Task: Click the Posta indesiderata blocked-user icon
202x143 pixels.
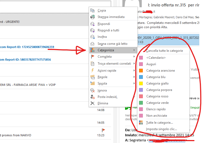Action: pos(93,97)
